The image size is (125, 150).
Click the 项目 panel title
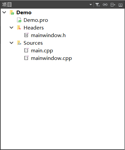click(x=7, y=5)
